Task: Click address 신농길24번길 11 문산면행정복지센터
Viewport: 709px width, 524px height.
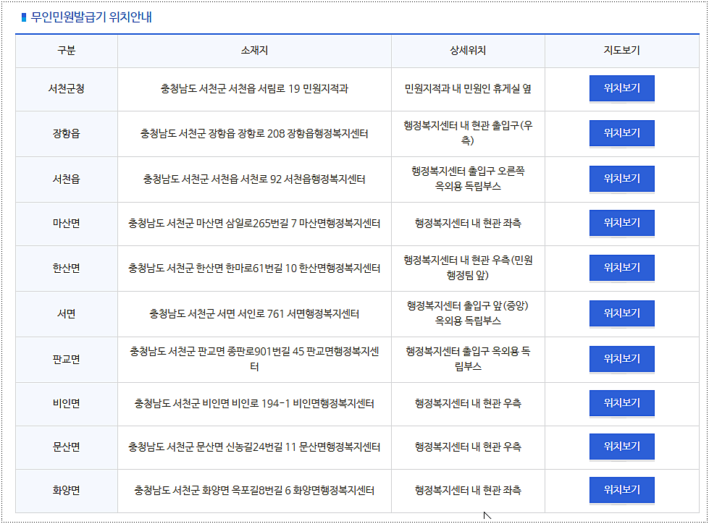Action: (x=254, y=447)
